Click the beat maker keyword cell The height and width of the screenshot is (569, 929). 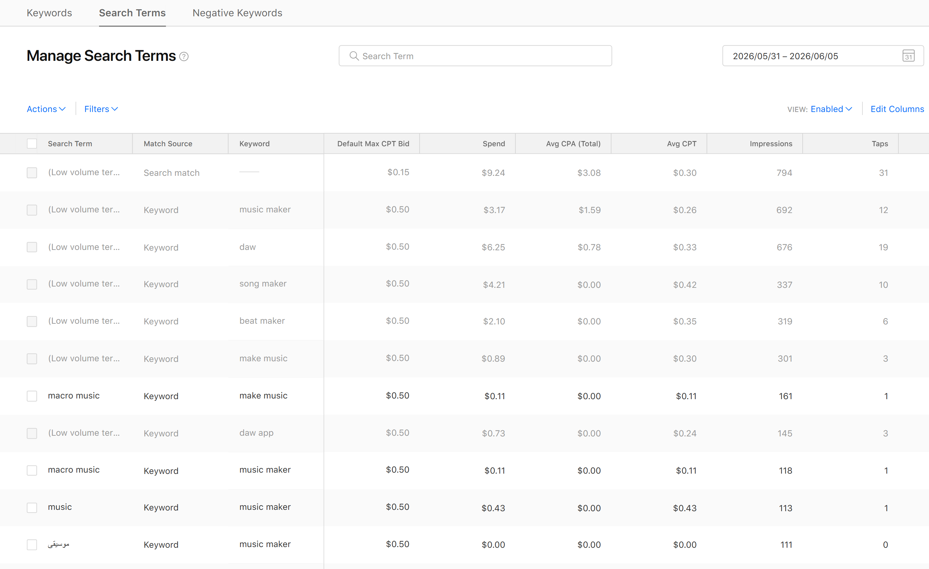click(x=262, y=321)
